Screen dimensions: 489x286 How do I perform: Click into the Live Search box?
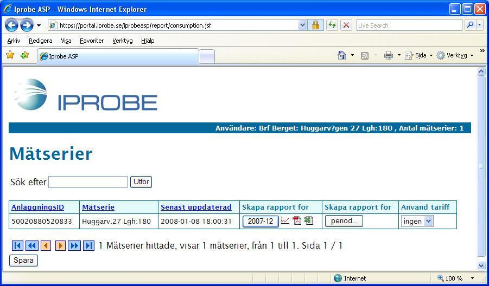409,25
